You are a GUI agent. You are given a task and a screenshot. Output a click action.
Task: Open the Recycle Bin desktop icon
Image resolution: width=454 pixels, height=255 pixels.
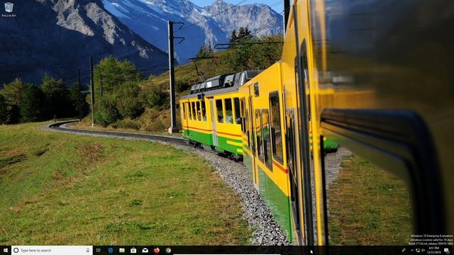pyautogui.click(x=9, y=9)
